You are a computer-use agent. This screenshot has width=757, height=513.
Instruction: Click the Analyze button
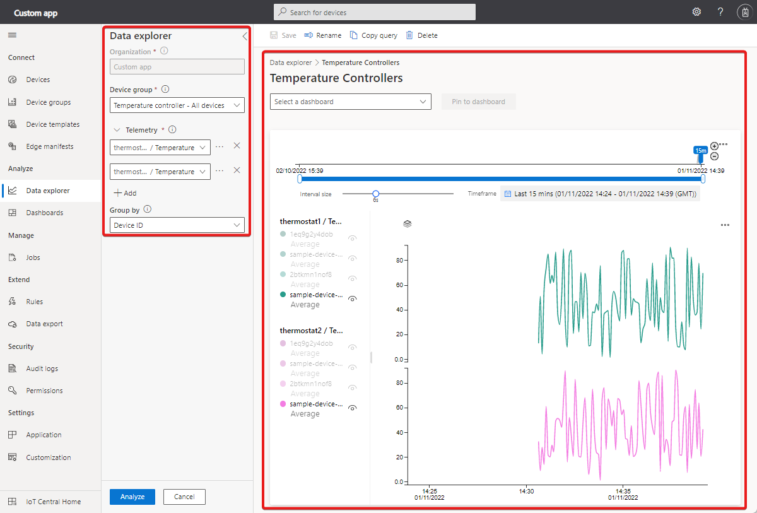(132, 497)
